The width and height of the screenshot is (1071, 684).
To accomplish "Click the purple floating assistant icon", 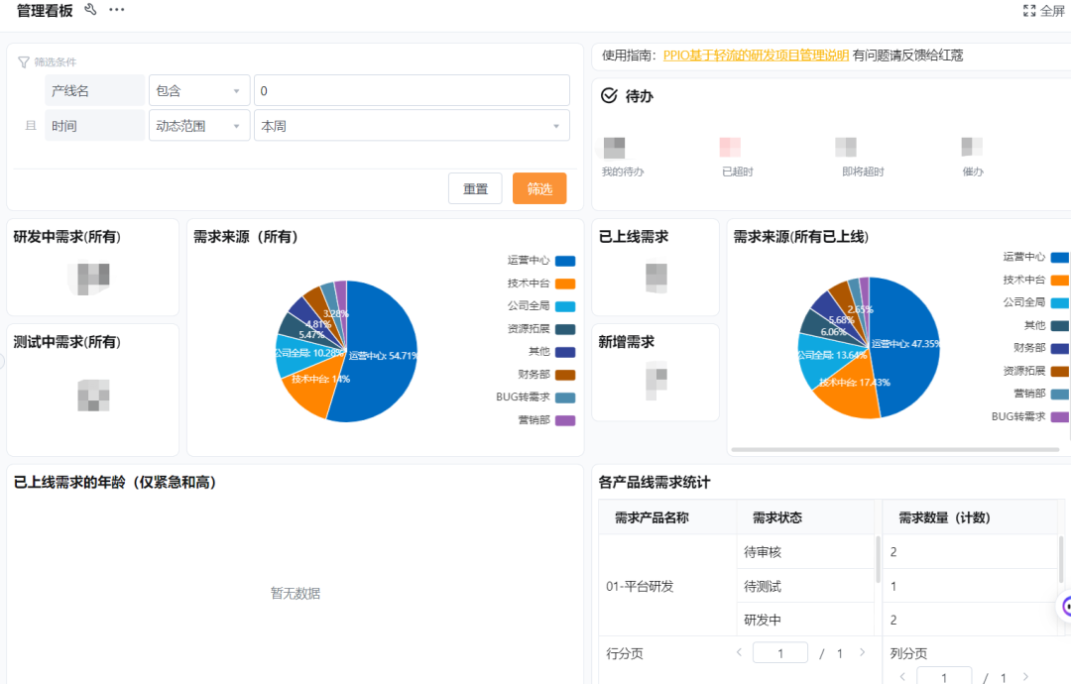I will click(1065, 606).
